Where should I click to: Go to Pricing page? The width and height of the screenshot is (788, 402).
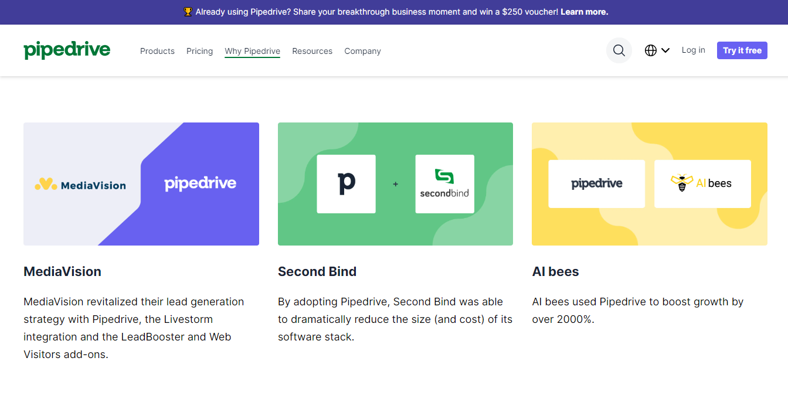point(199,51)
